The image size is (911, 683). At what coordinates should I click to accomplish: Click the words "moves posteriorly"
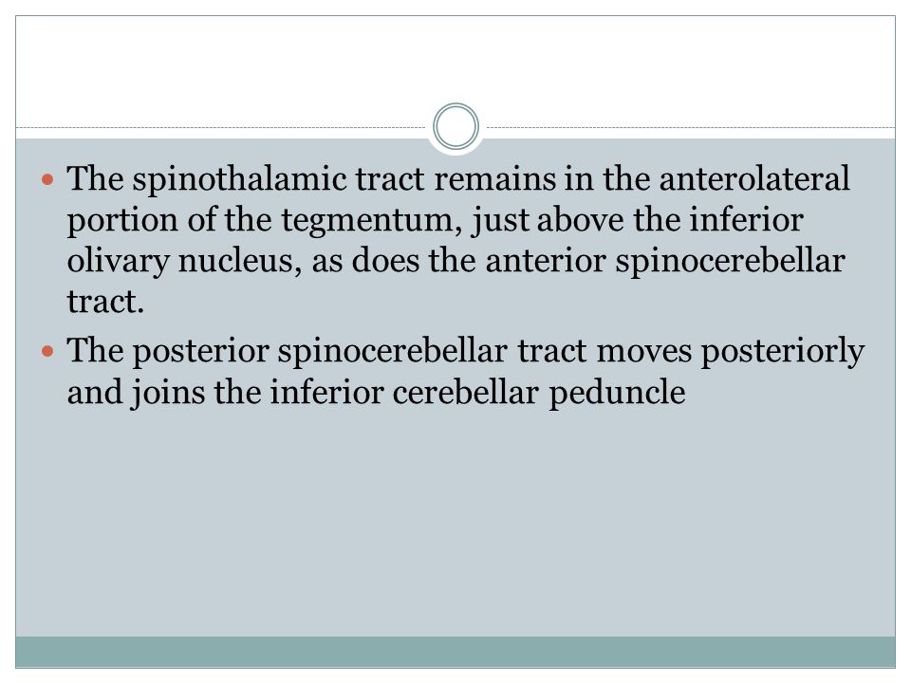[x=731, y=352]
